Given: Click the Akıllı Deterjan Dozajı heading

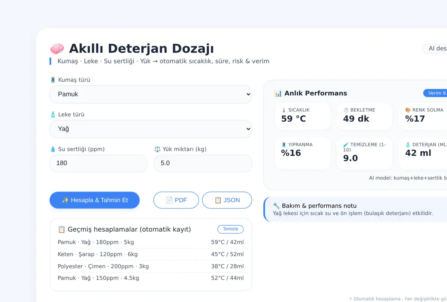Looking at the screenshot, I should coord(142,49).
